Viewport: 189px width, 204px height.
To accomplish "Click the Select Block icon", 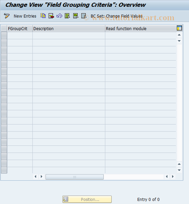I will pos(76,16).
